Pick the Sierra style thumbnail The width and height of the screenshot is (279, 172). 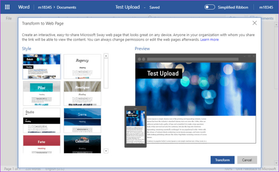pos(83,120)
